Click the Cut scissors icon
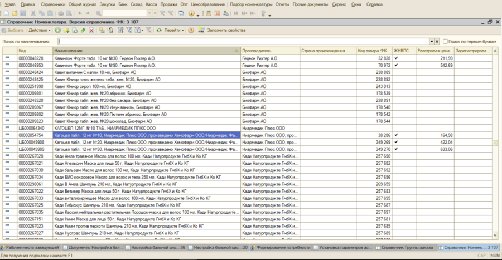This screenshot has width=502, height=260. [33, 13]
